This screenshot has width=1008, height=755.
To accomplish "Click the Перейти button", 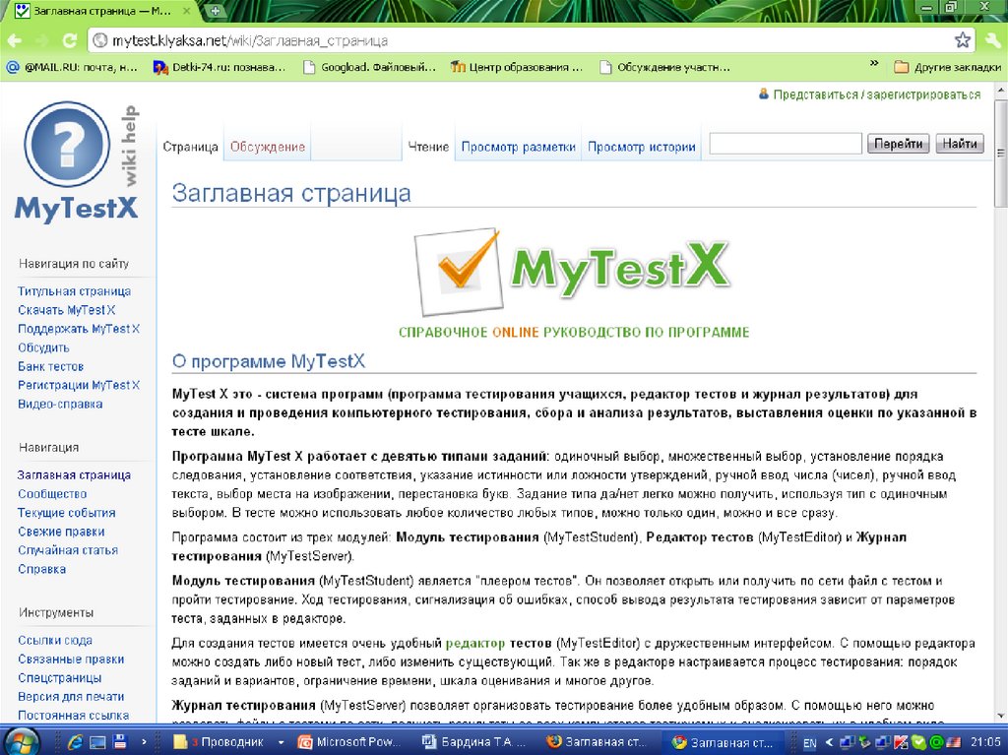I will pyautogui.click(x=899, y=144).
